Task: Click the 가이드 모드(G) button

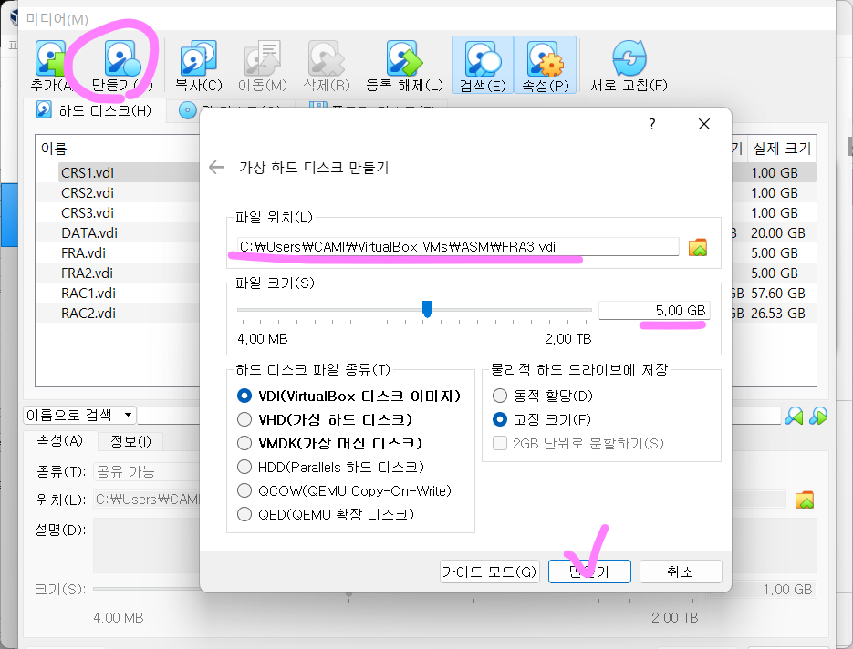Action: 490,572
